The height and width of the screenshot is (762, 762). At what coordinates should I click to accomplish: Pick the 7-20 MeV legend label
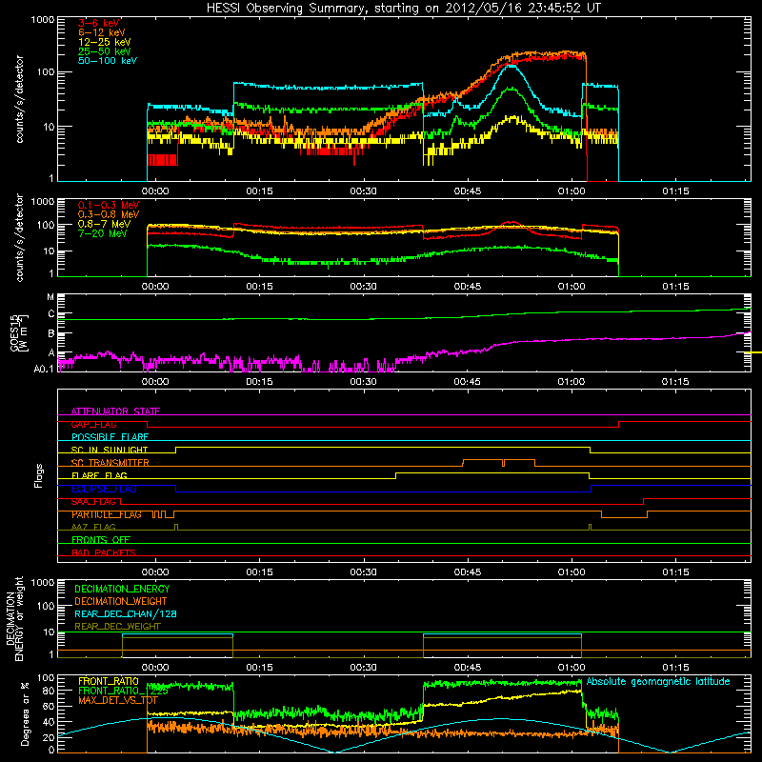pyautogui.click(x=103, y=233)
